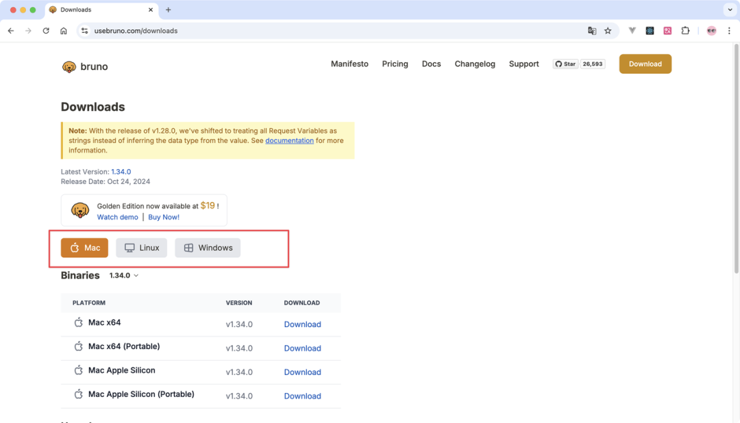This screenshot has height=423, width=740.
Task: Open a new browser tab
Action: [169, 10]
